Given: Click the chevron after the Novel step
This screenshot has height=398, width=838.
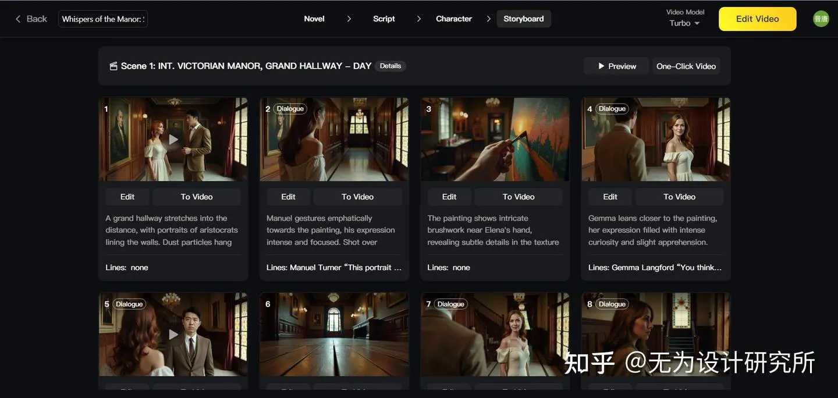Looking at the screenshot, I should coord(349,19).
